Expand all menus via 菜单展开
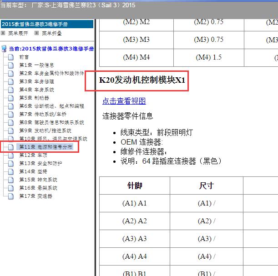The width and height of the screenshot is (278, 276). pos(18,33)
